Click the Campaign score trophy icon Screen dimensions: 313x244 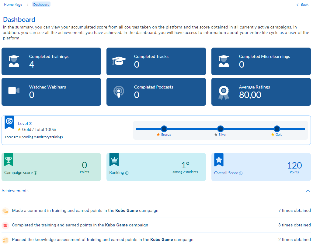click(x=9, y=159)
